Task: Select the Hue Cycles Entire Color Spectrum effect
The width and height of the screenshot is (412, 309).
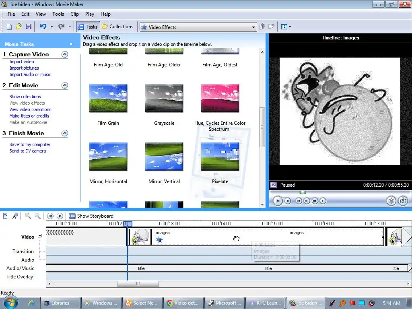Action: (x=220, y=98)
